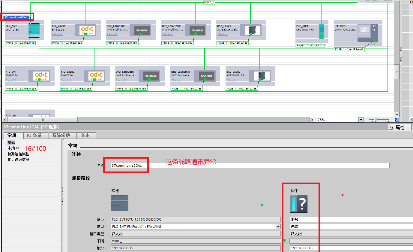Select 地址详细信息 in the navigation tree
The height and width of the screenshot is (252, 413).
[x=18, y=160]
